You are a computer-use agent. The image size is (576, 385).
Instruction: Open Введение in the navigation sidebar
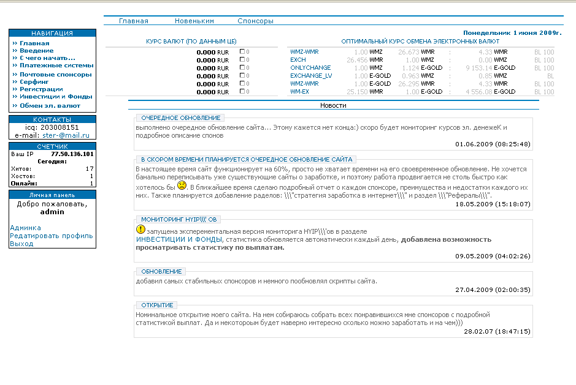click(x=36, y=51)
